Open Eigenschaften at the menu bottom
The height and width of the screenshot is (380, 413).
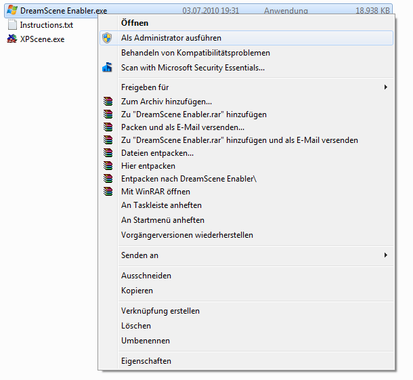146,361
